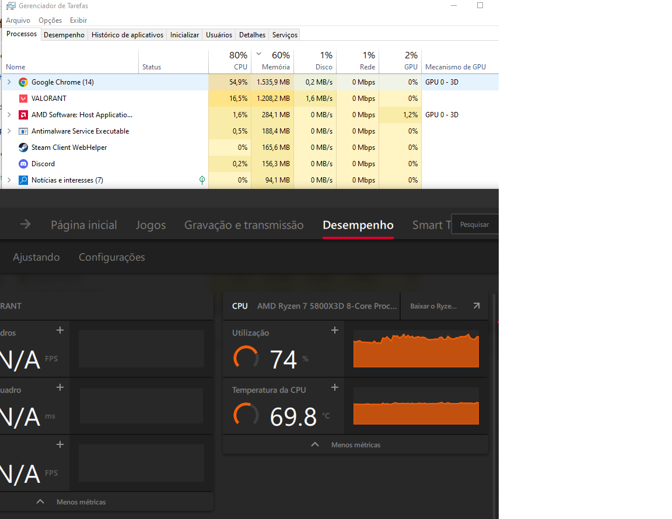
Task: Expand the Google Chrome (14) process group
Action: point(9,82)
